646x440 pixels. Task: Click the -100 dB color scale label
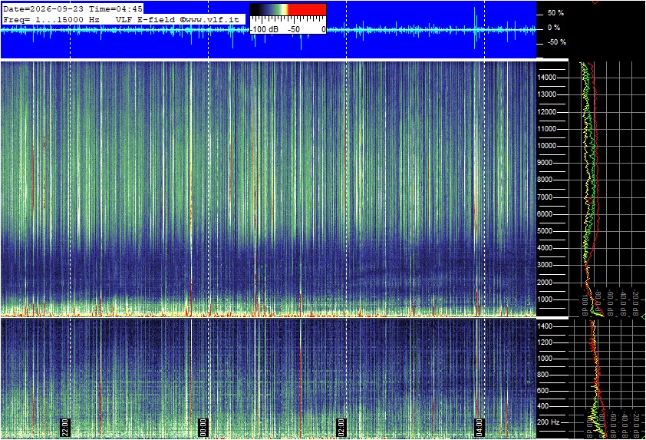click(264, 29)
